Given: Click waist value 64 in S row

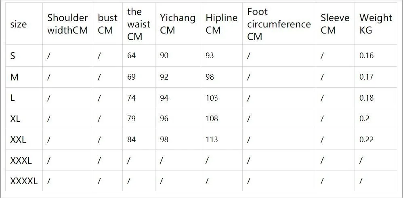Looking at the screenshot, I should pos(131,55).
